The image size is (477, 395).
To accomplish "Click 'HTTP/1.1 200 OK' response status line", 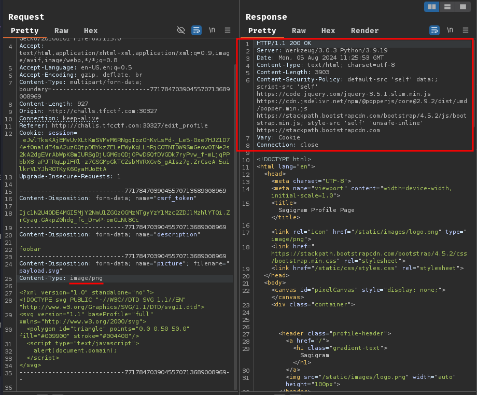I will coord(284,43).
